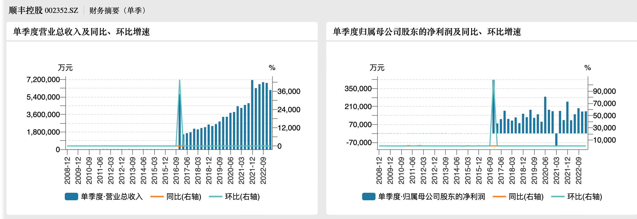Click the 7,200,000 y-axis label
The image size is (637, 219).
[x=43, y=80]
